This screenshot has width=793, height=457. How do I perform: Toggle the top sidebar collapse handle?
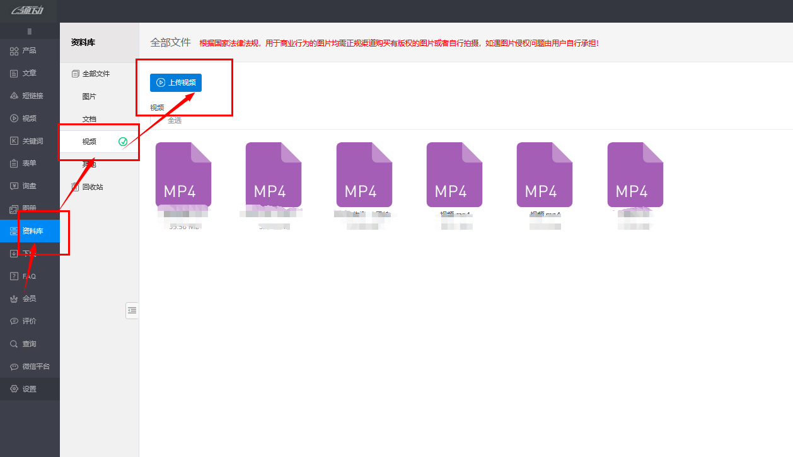tap(30, 31)
